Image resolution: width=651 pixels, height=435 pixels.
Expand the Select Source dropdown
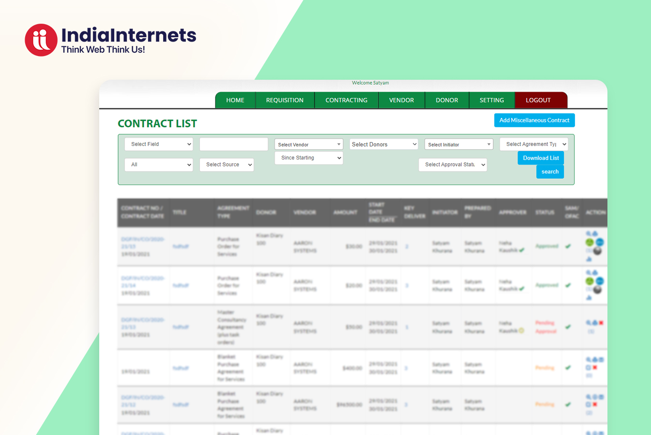[227, 165]
